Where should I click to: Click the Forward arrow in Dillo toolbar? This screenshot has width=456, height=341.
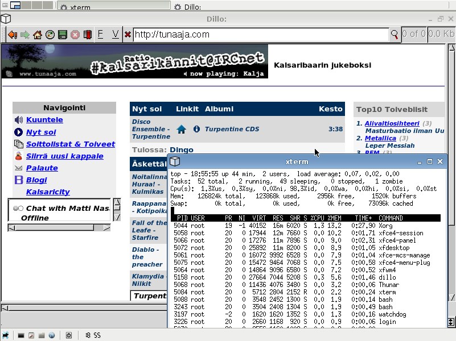pyautogui.click(x=24, y=35)
